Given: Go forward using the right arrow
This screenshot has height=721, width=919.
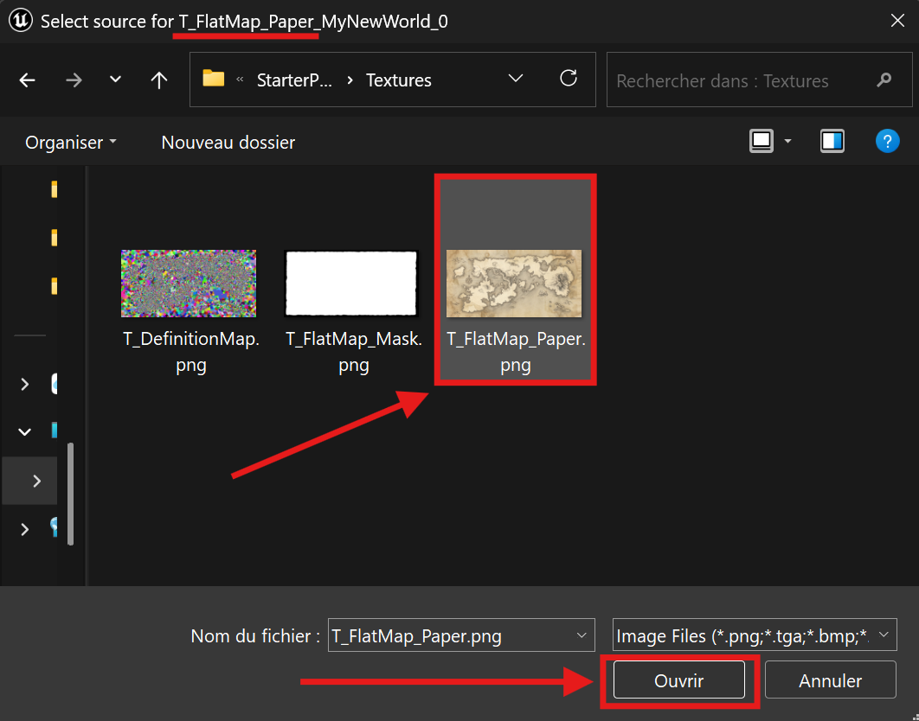Looking at the screenshot, I should [74, 80].
